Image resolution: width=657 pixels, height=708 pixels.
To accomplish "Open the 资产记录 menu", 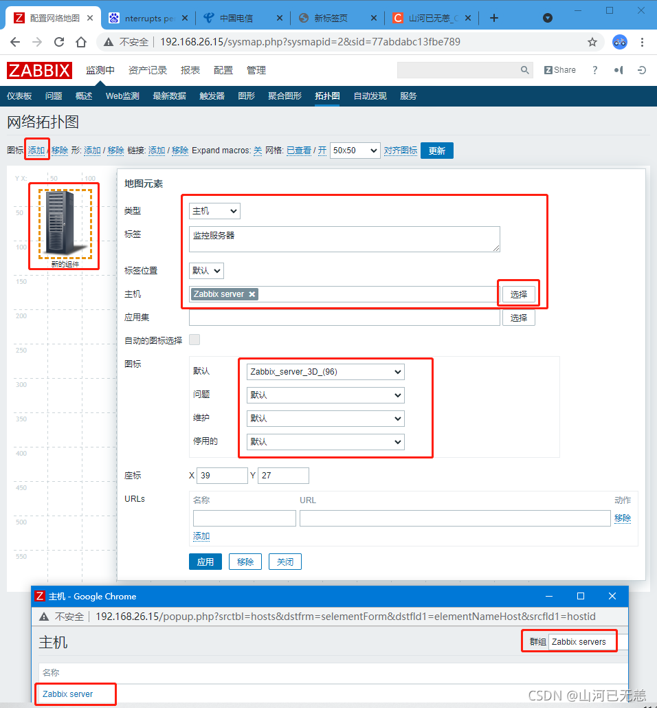I will pyautogui.click(x=148, y=70).
